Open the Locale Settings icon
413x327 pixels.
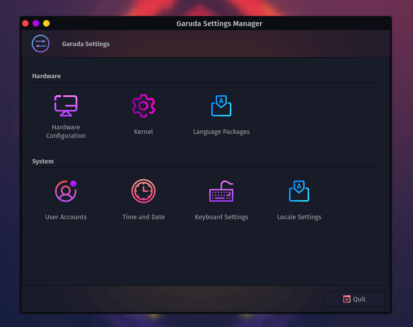coord(299,191)
